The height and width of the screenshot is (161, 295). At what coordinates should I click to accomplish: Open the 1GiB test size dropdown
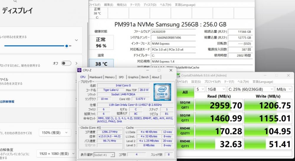click(216, 89)
